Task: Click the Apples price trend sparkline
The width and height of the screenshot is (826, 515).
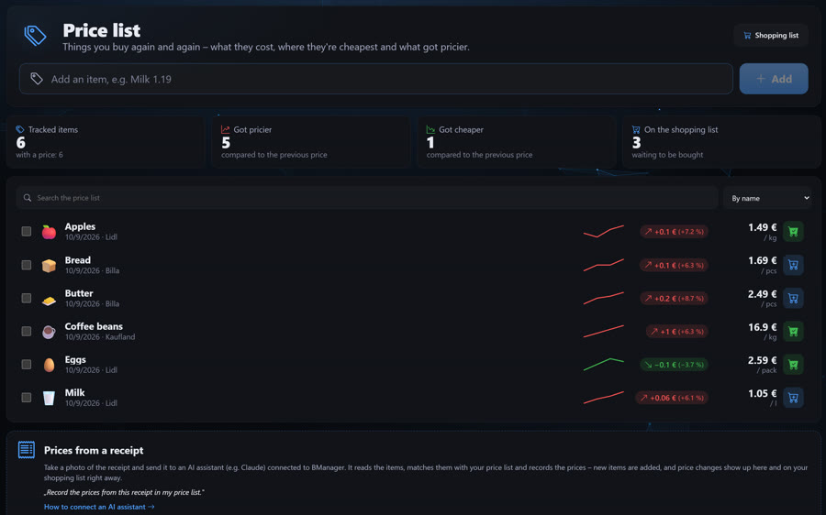Action: 604,232
